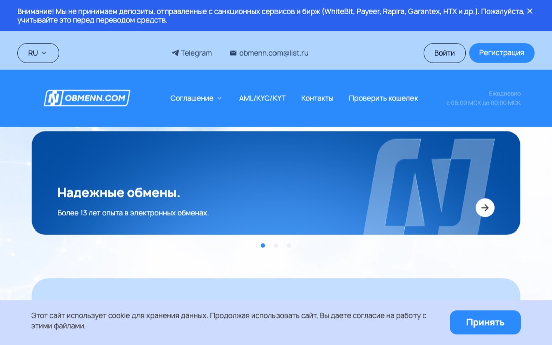Image resolution: width=552 pixels, height=345 pixels.
Task: Click the Регистрация button
Action: point(502,53)
